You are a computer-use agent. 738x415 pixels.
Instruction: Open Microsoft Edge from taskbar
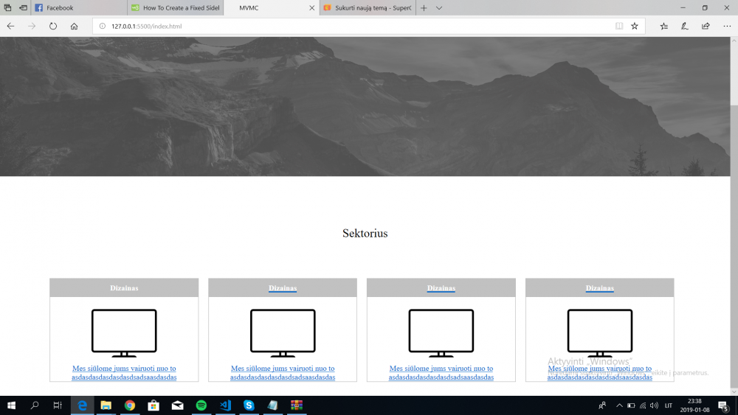(x=83, y=405)
